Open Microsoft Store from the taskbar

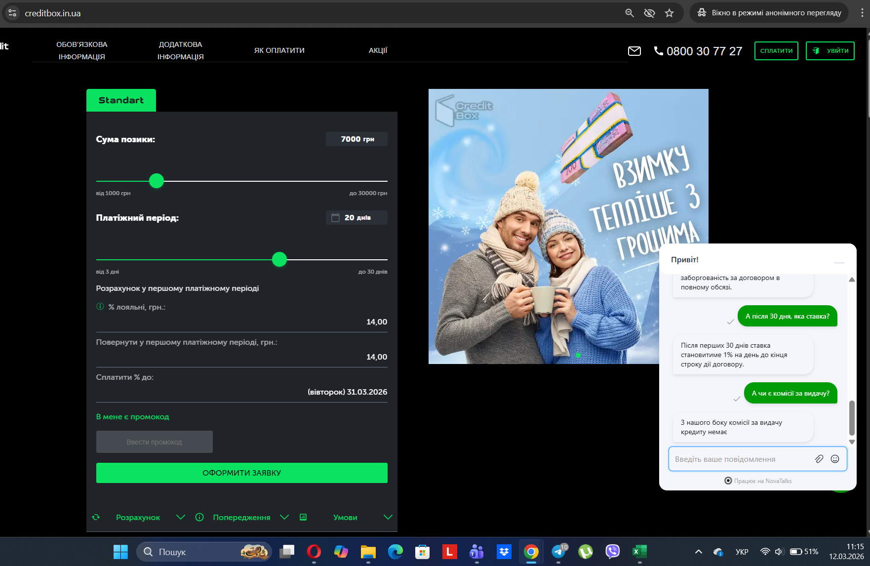(x=422, y=552)
